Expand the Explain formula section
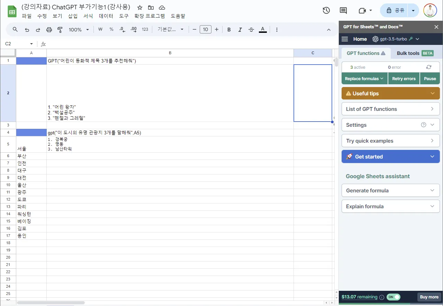 (391, 207)
